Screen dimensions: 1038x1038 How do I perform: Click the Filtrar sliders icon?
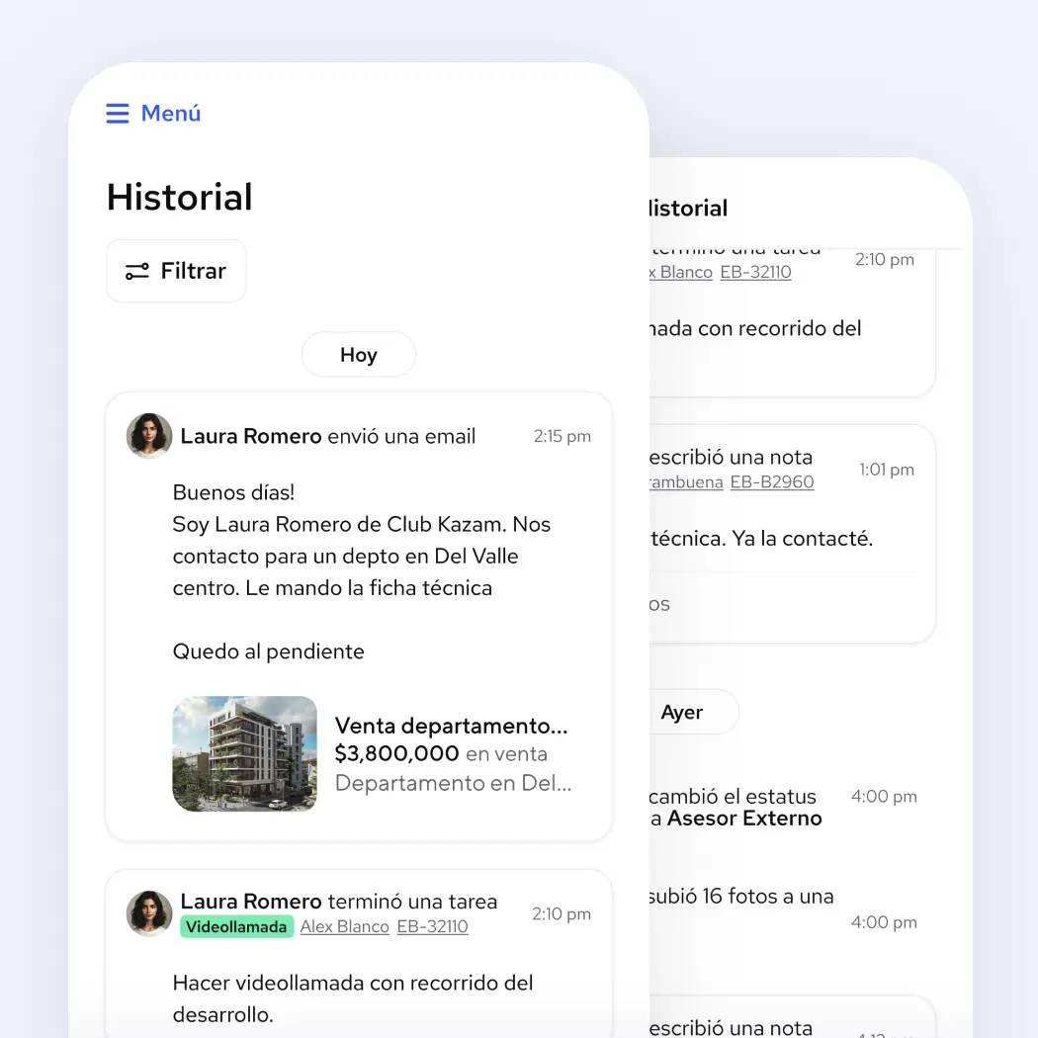(x=135, y=270)
